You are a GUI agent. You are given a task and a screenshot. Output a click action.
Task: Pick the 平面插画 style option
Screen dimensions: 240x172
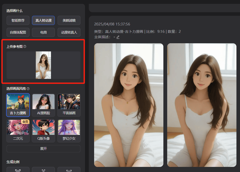69,105
